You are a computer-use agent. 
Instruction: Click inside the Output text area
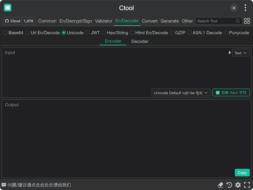point(126,139)
